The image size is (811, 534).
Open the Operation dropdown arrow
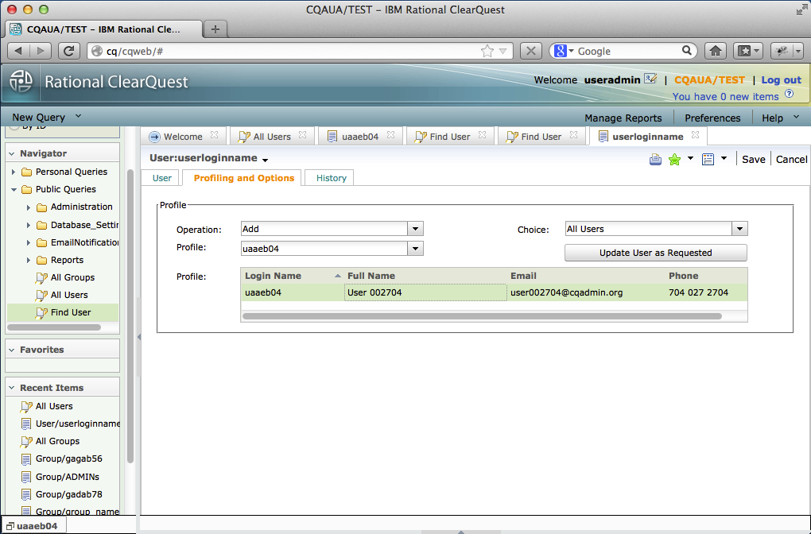tap(415, 229)
